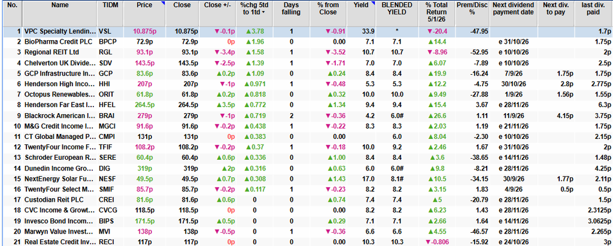
Task: Select M&G Credit Income name cell
Action: coord(60,126)
